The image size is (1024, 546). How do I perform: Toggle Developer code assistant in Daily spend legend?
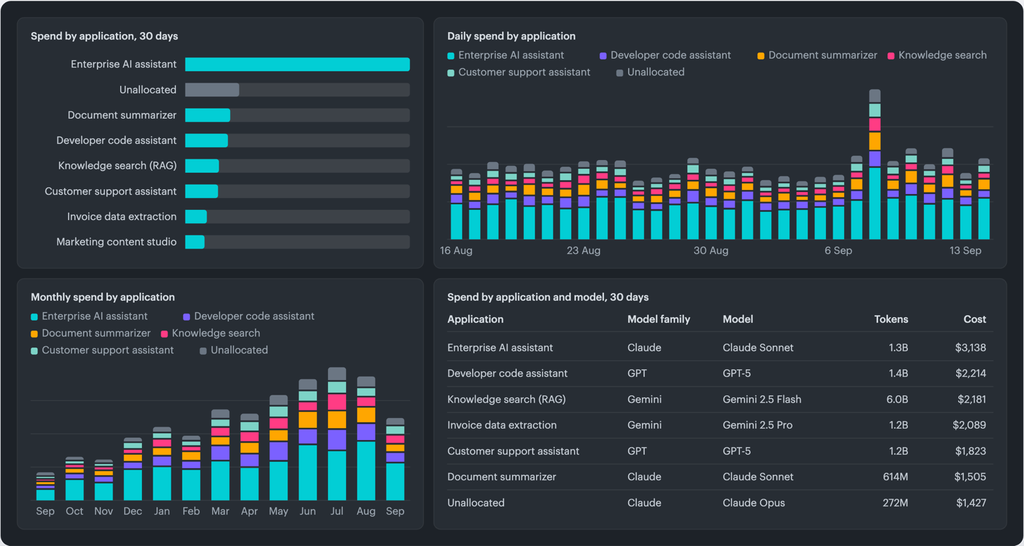[x=665, y=55]
